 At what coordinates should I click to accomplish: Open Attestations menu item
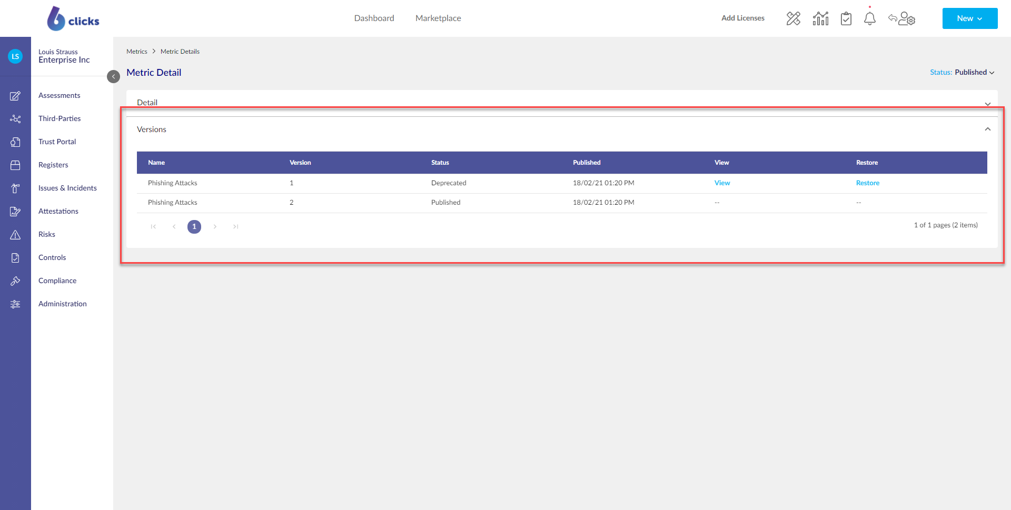coord(58,212)
